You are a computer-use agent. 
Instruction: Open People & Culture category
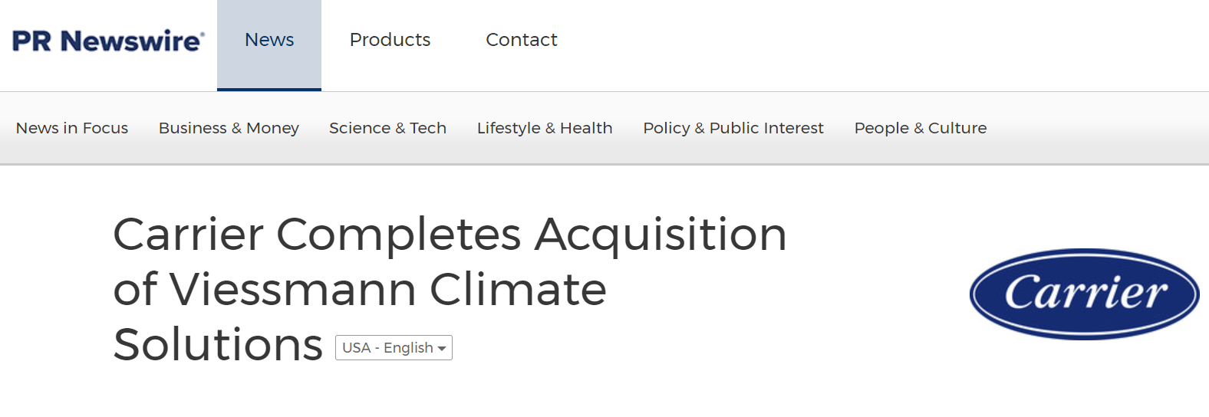921,128
